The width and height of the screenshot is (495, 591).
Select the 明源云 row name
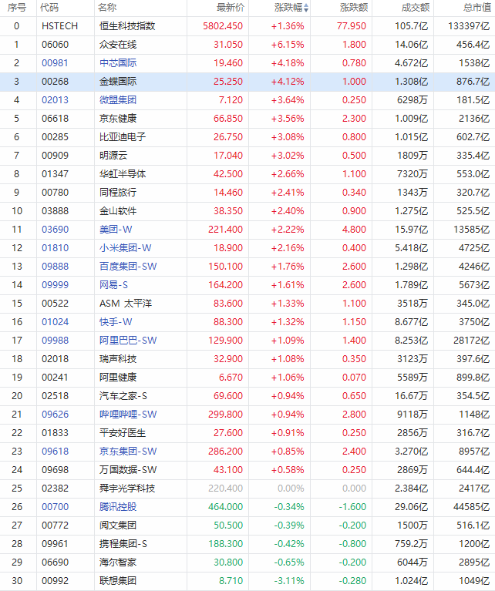113,156
